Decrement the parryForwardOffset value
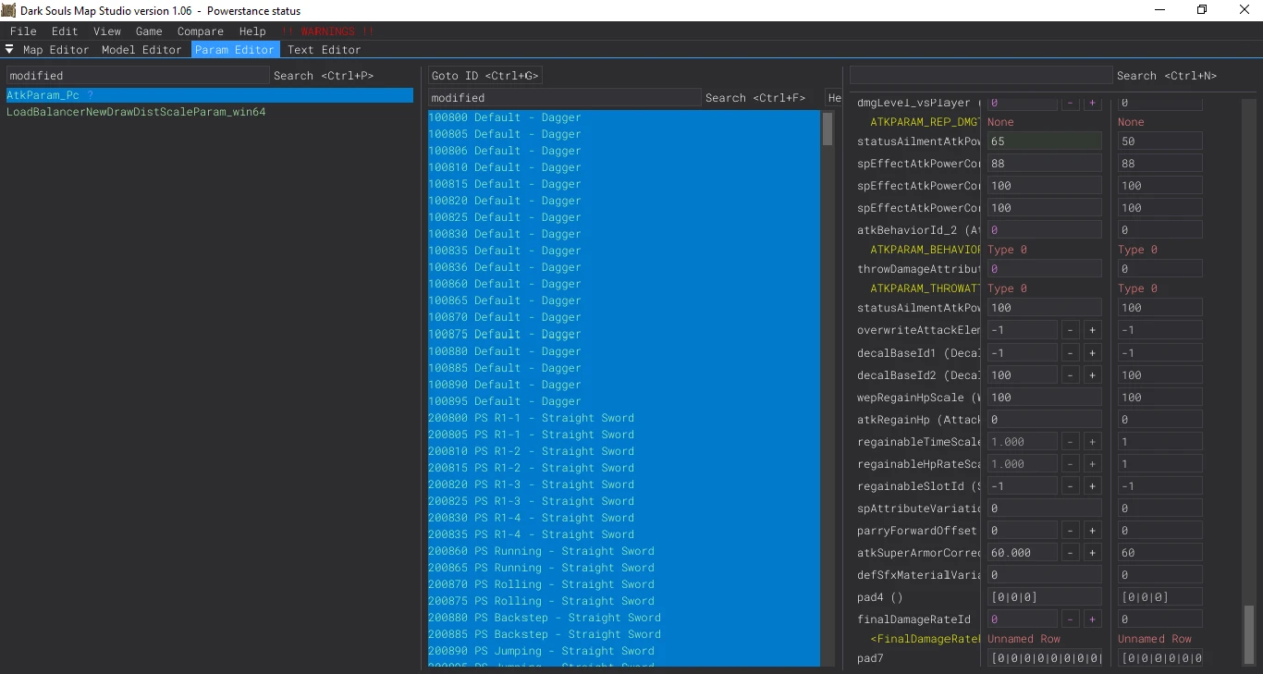This screenshot has height=674, width=1263. (x=1070, y=531)
